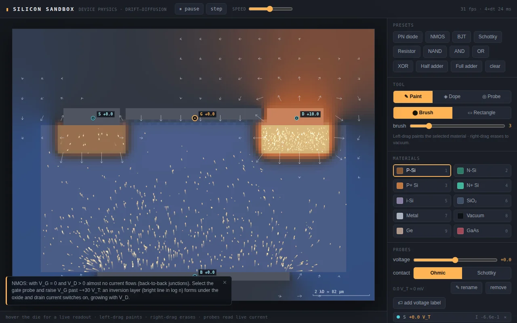Screen dimensions: 517x323
Task: Pick the P+ Si material swatch
Action: (422, 185)
